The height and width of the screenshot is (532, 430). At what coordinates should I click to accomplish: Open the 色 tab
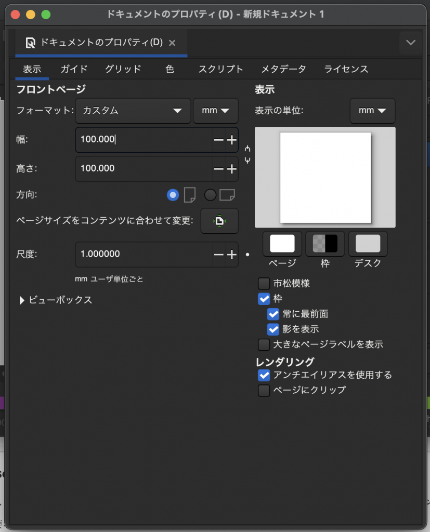(x=170, y=69)
